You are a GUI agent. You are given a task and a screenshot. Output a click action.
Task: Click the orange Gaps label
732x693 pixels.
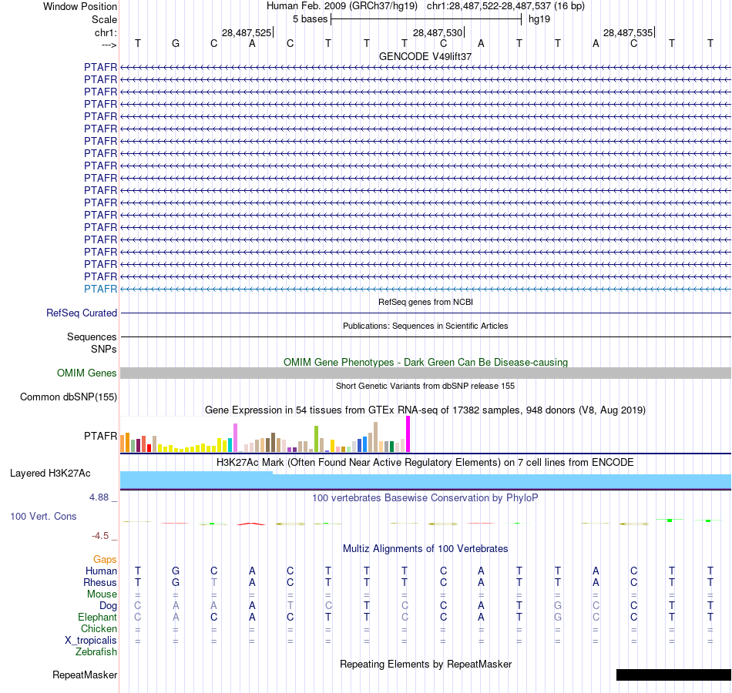[x=105, y=560]
